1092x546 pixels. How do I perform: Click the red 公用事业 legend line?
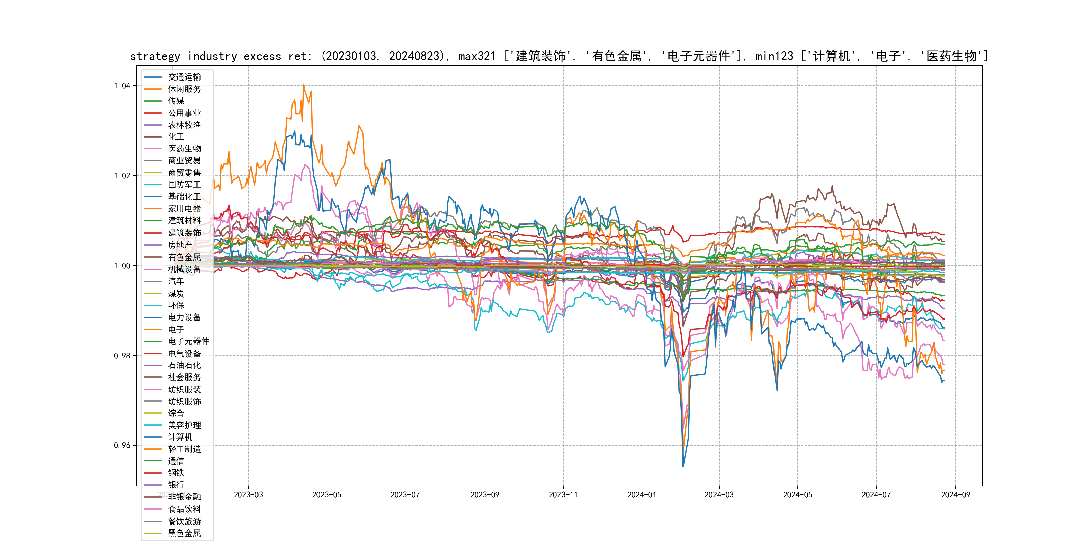pos(153,113)
